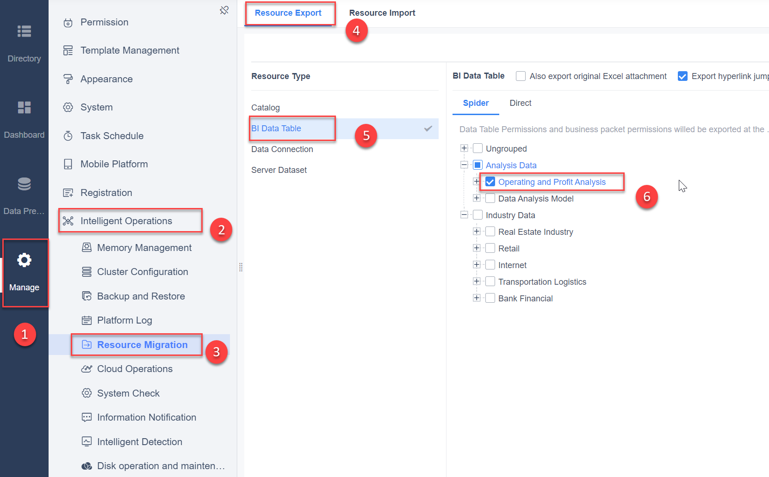Select Server Dataset resource type
769x477 pixels.
click(345, 170)
